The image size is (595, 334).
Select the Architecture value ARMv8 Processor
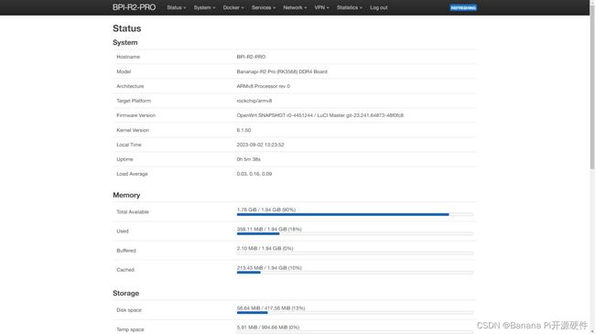click(x=264, y=86)
